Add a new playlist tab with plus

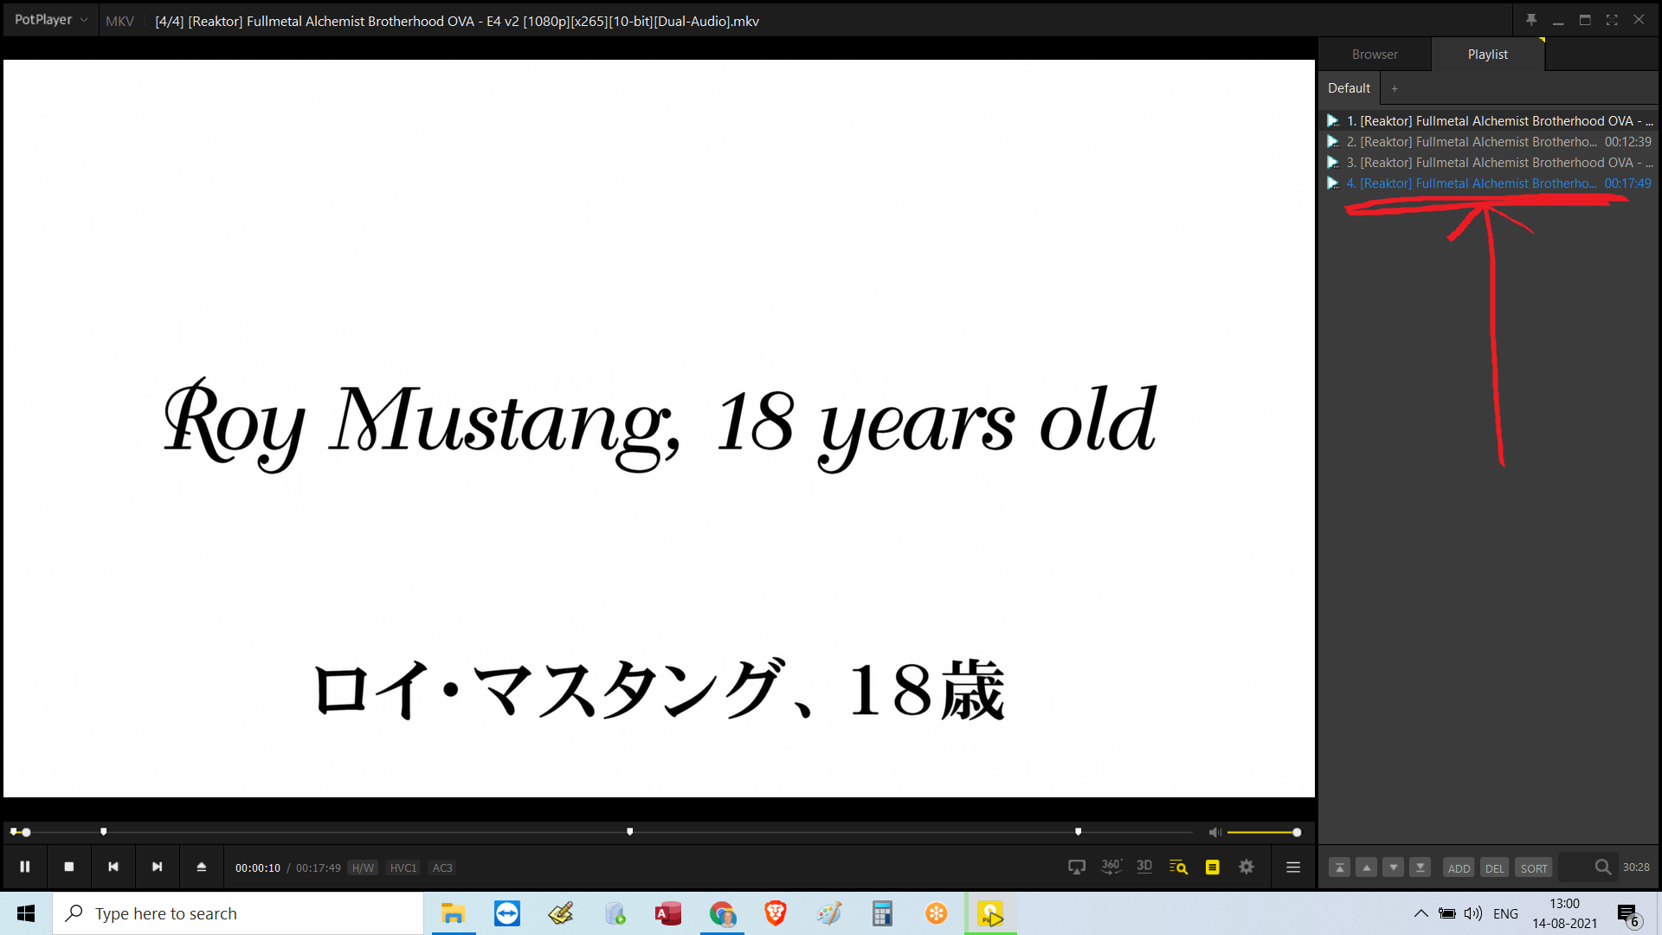click(1395, 88)
